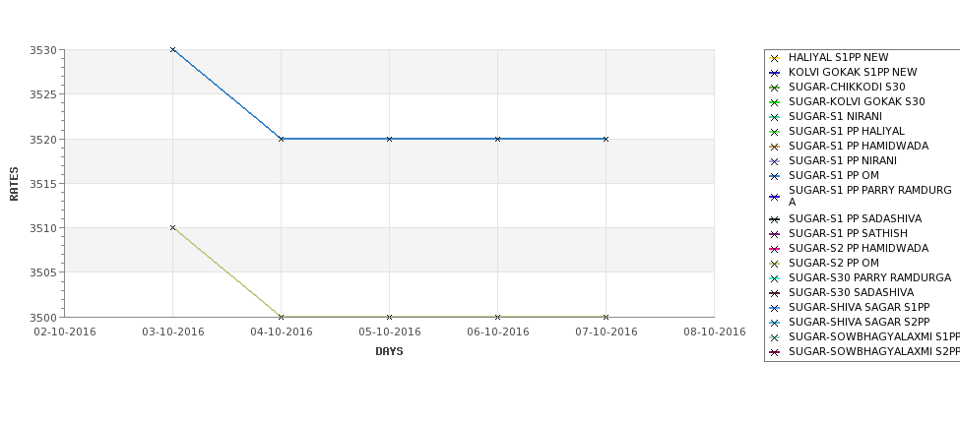Select the SUGAR-S1 PP OM legend marker
The image size is (960, 422).
coord(774,176)
